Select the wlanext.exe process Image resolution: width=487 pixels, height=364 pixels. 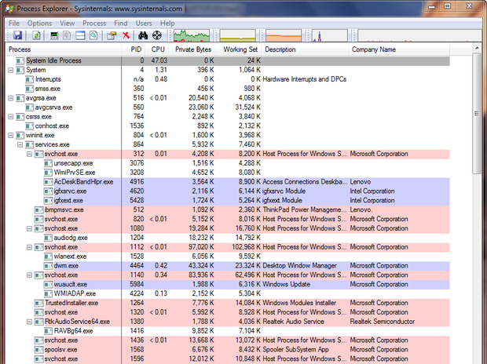(x=228, y=257)
